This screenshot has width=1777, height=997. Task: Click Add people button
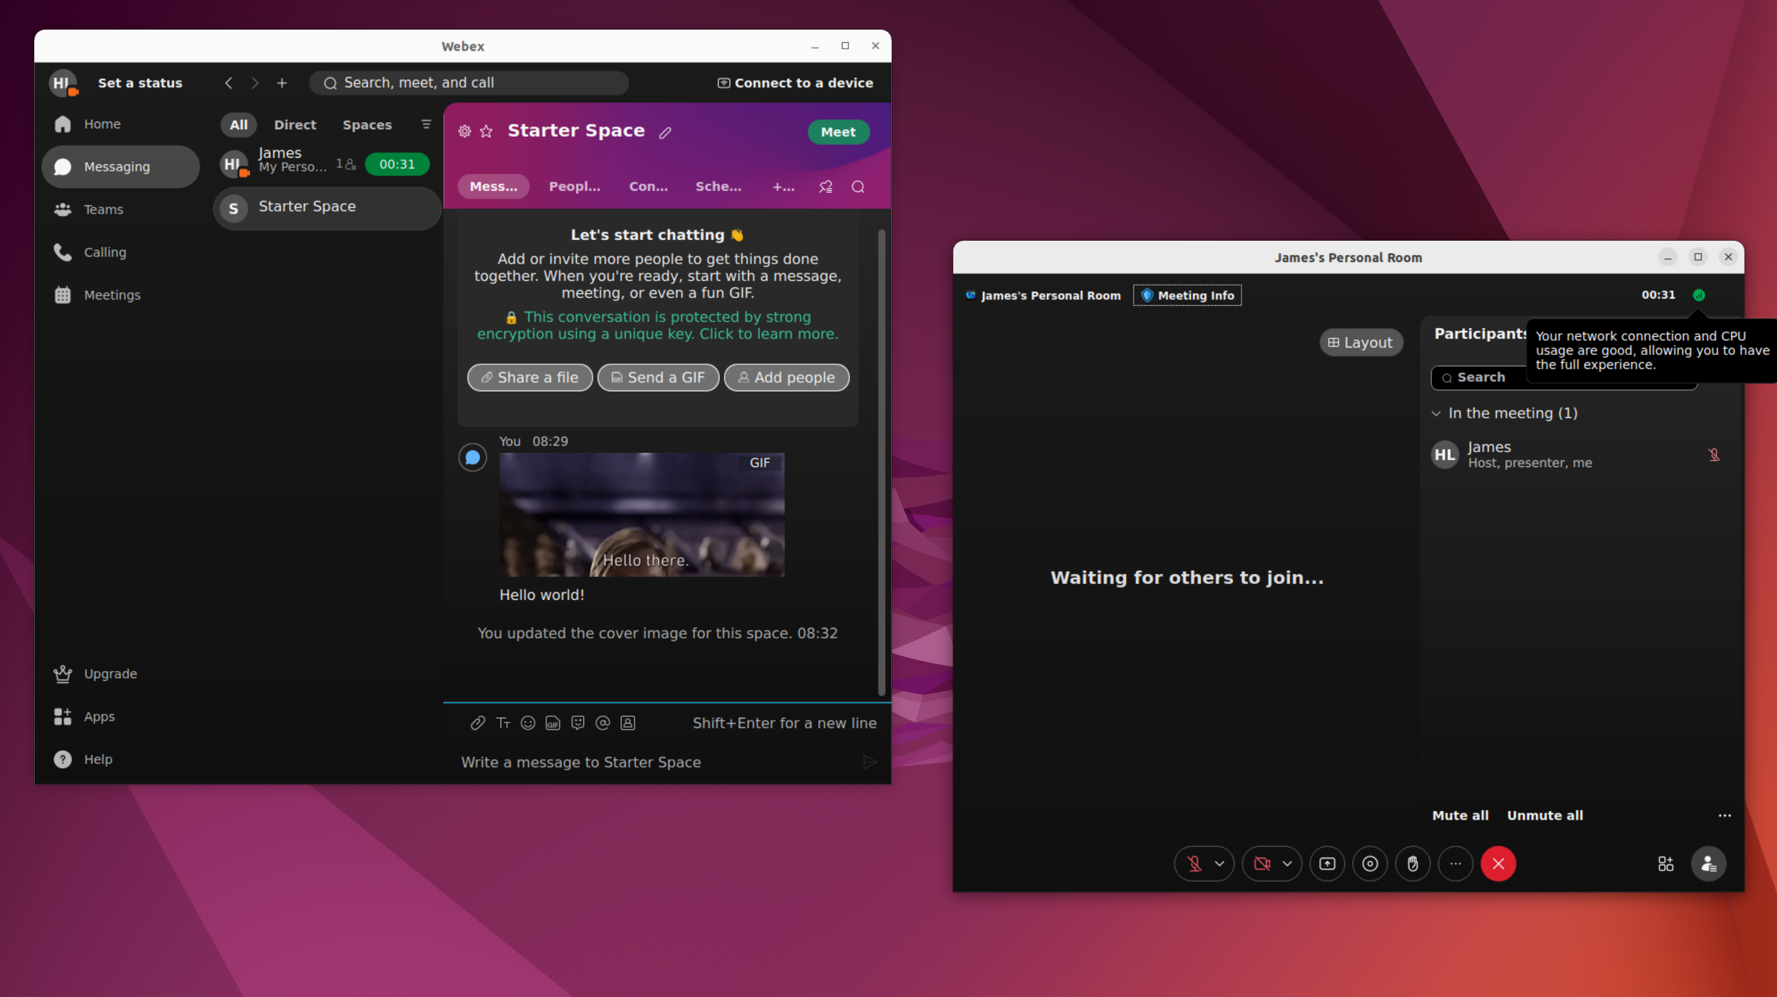(x=786, y=377)
